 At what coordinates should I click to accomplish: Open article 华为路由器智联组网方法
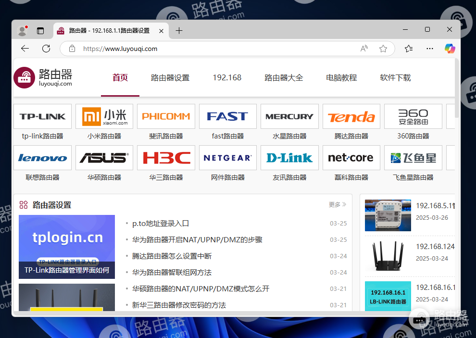coord(172,273)
